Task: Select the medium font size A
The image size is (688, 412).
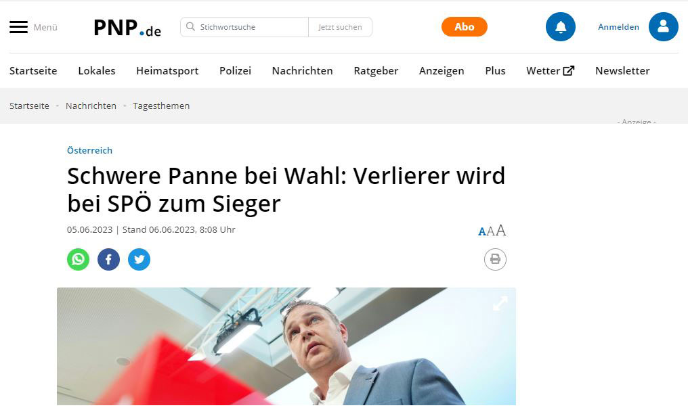Action: pos(490,231)
